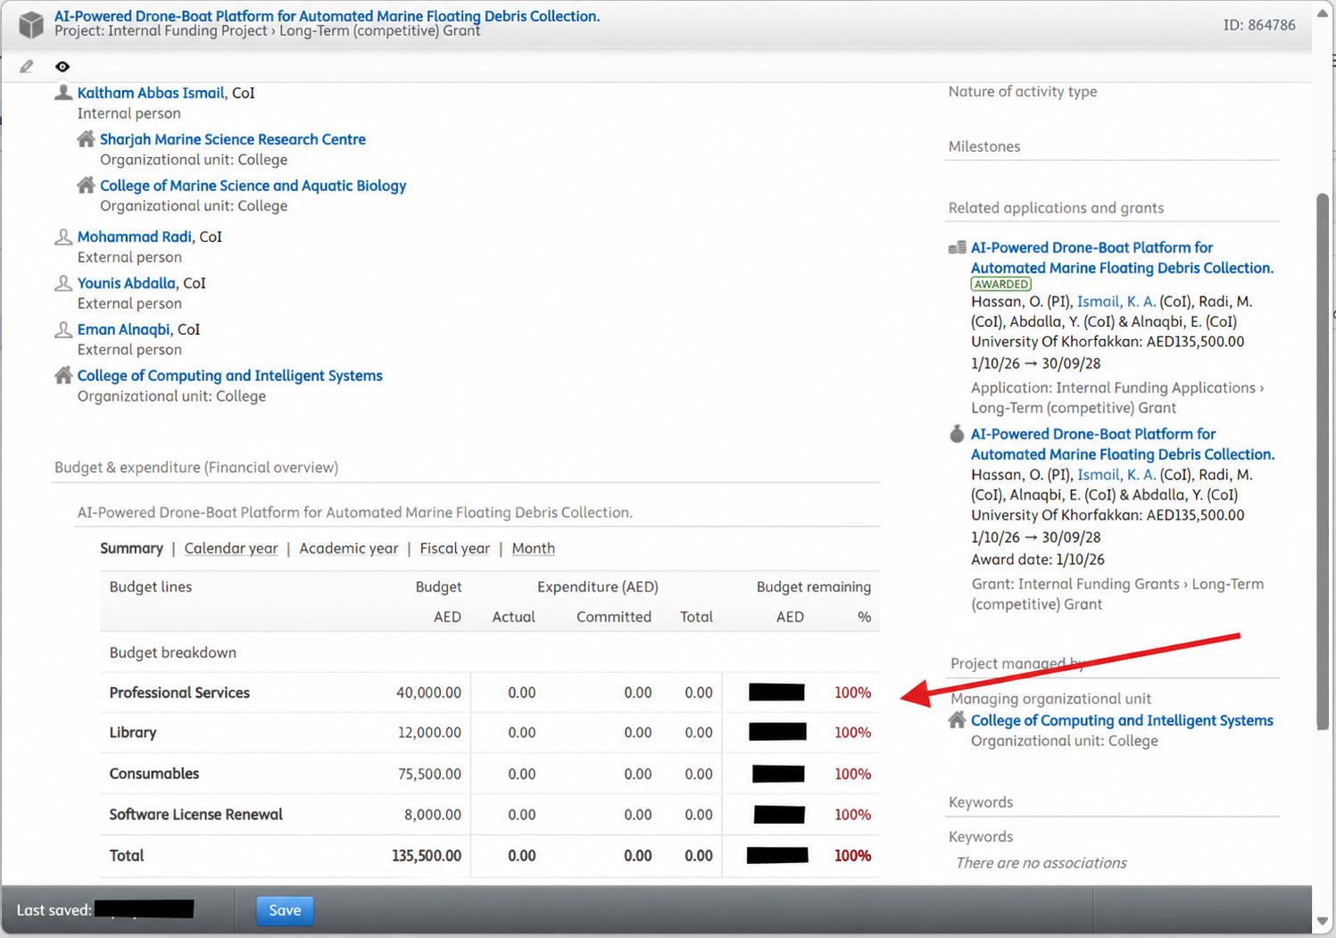Switch to Academic year budget view

348,548
